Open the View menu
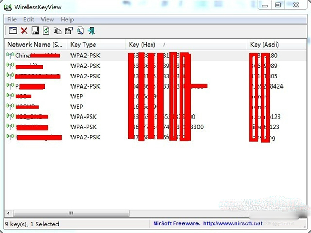This screenshot has width=311, height=233. 47,19
